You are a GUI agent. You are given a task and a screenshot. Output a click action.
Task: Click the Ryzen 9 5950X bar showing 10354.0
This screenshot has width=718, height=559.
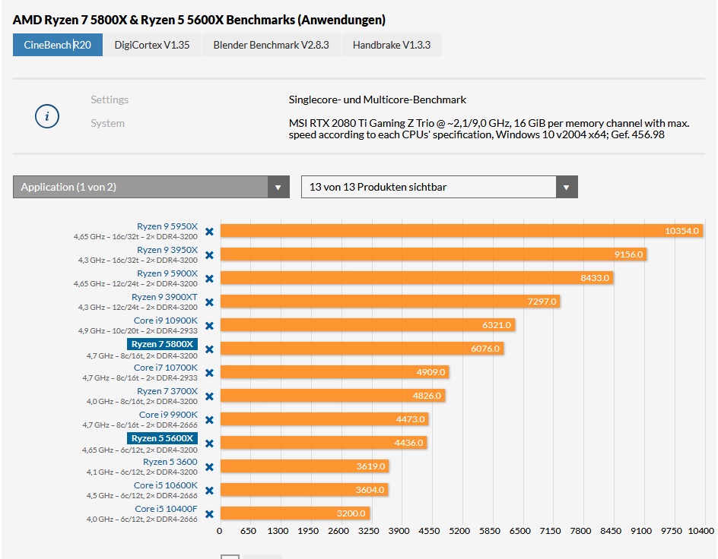click(462, 231)
